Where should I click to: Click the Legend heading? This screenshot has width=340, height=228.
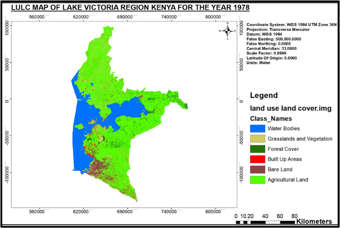click(x=264, y=95)
